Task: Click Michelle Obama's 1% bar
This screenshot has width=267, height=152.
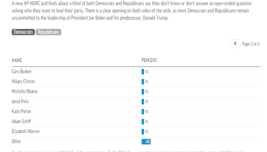Action: pyautogui.click(x=143, y=92)
